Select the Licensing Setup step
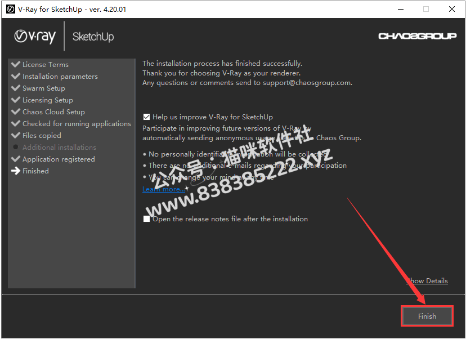This screenshot has height=339, width=466. click(x=47, y=100)
